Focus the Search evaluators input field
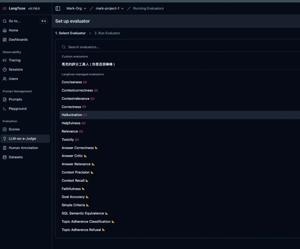Screen dimensions: 300x249 tap(180, 47)
